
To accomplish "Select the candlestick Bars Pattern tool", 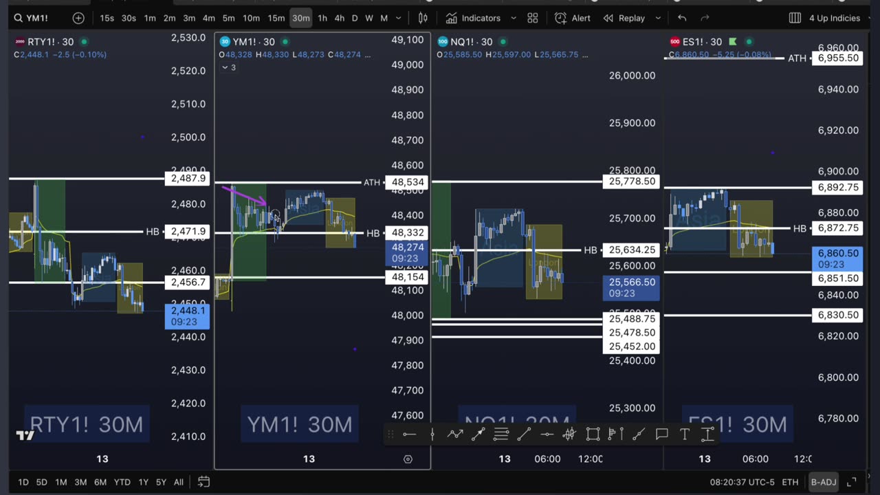I will pos(569,434).
